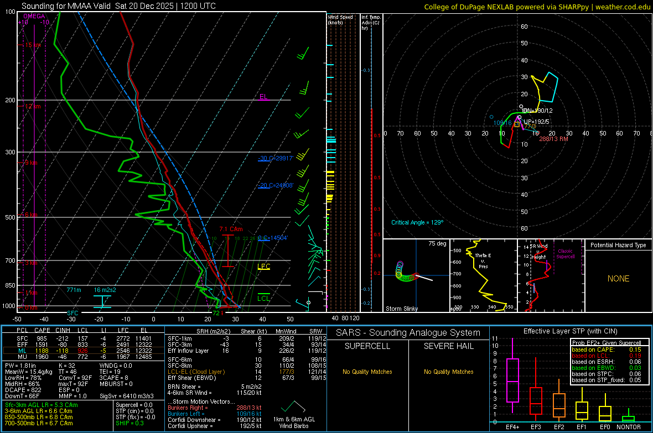Click the Critical Angle = 129° readout

click(x=417, y=222)
